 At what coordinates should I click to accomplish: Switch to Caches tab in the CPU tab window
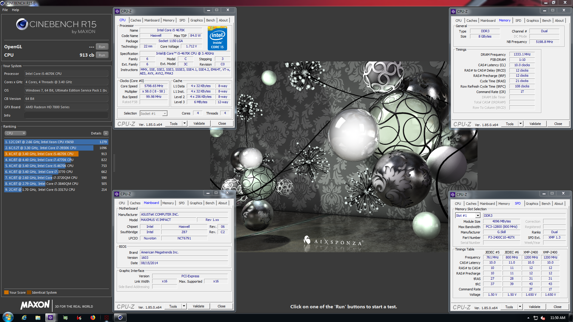(135, 20)
